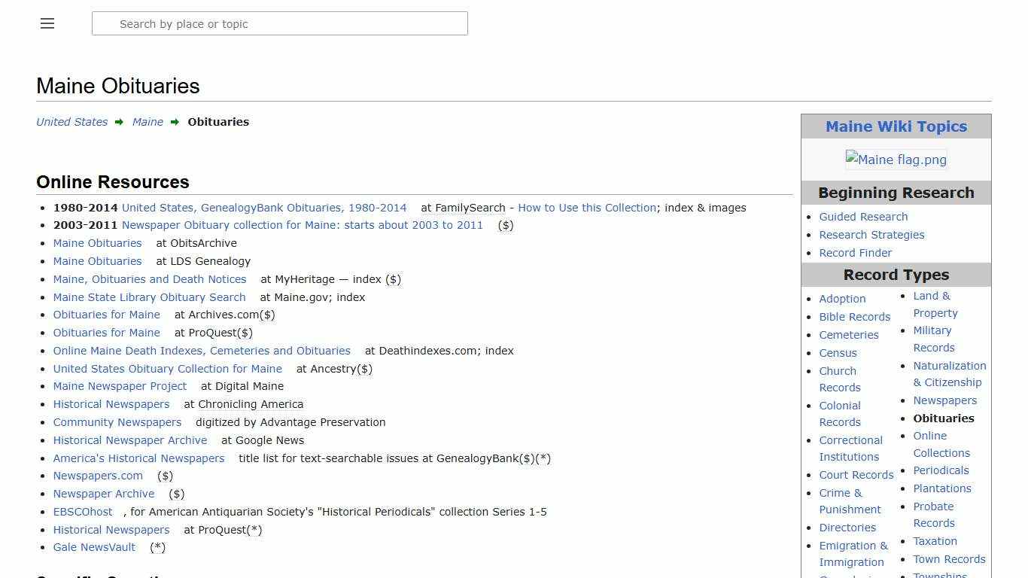
Task: Open the EBSCOhost link
Action: [x=83, y=512]
